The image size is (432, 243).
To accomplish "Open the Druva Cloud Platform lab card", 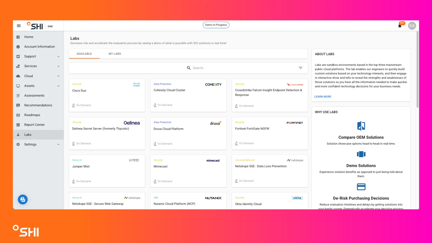I will click(x=188, y=133).
